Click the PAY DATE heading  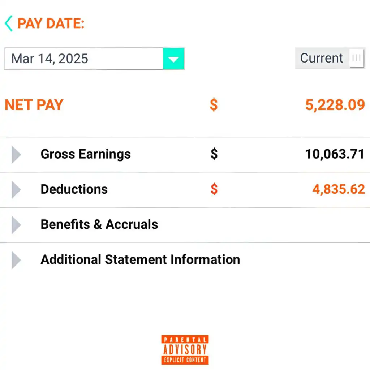(51, 23)
